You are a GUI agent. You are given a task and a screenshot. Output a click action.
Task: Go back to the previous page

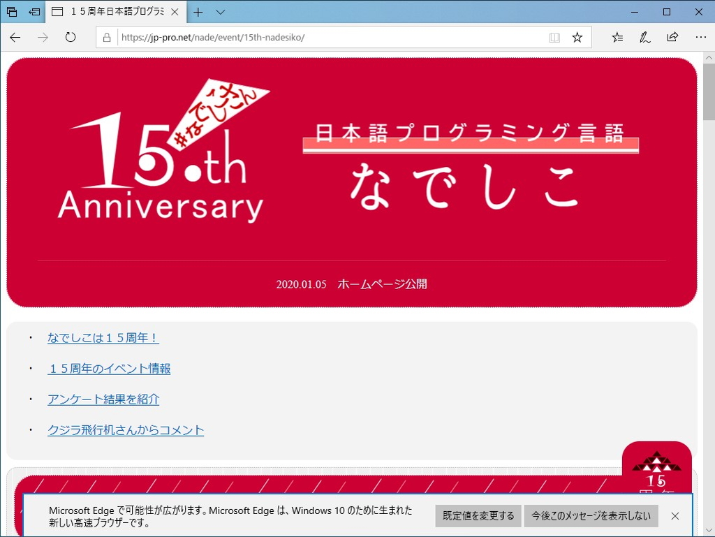(x=15, y=37)
